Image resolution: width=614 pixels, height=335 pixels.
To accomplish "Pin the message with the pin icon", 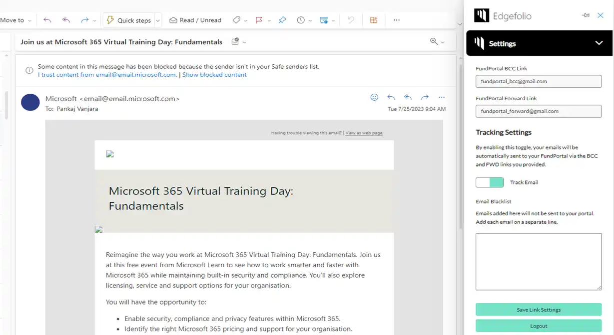I will click(282, 20).
